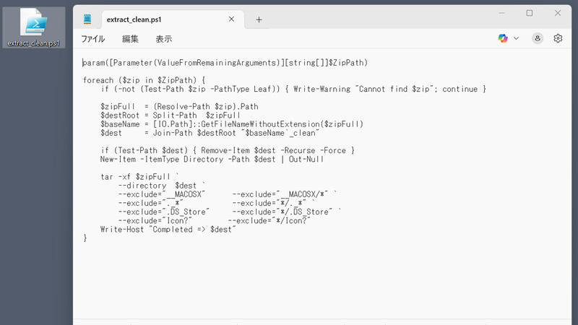Click the param declaration line

coord(225,63)
